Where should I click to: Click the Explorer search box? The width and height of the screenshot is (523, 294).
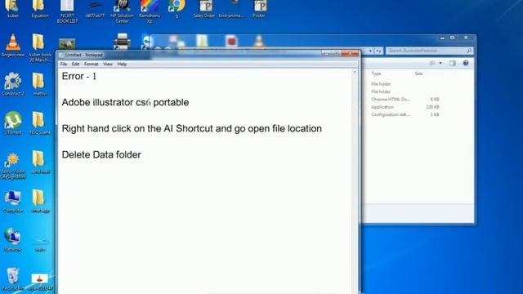pyautogui.click(x=429, y=51)
